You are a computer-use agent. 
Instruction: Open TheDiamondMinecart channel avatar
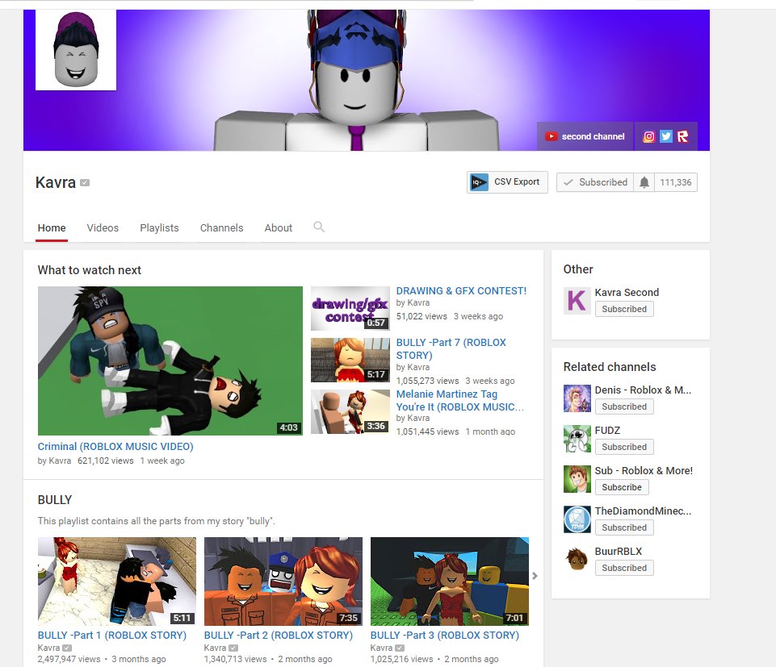click(577, 519)
